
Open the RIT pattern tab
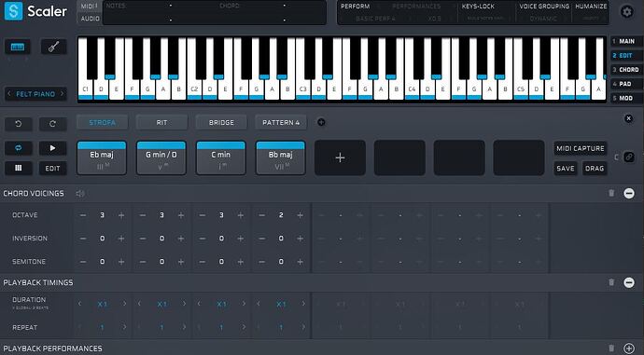tap(161, 122)
